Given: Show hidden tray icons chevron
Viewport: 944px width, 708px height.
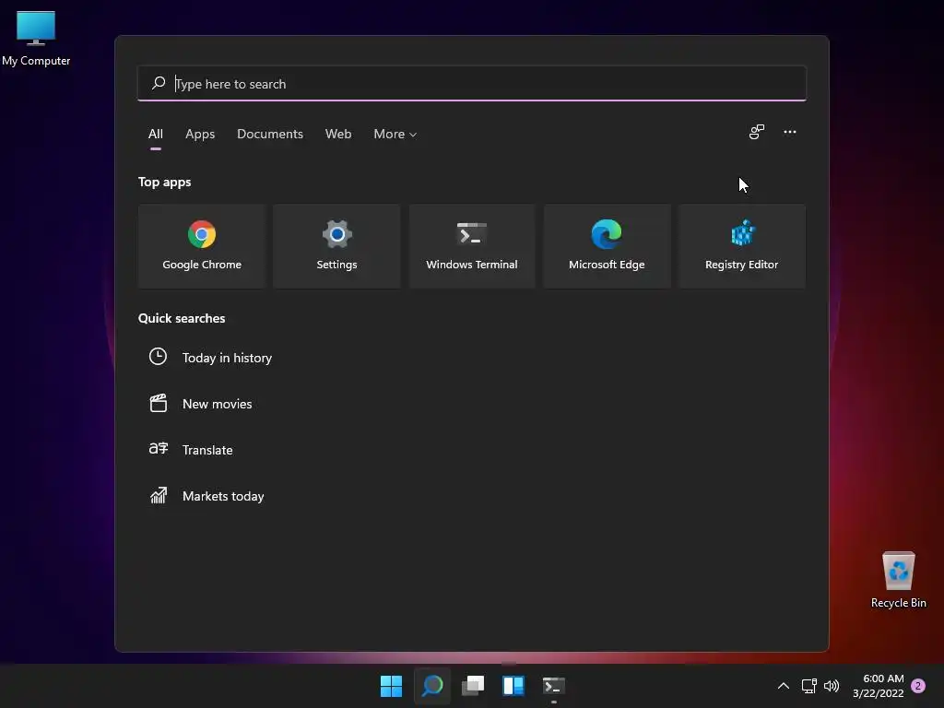Looking at the screenshot, I should tap(784, 686).
